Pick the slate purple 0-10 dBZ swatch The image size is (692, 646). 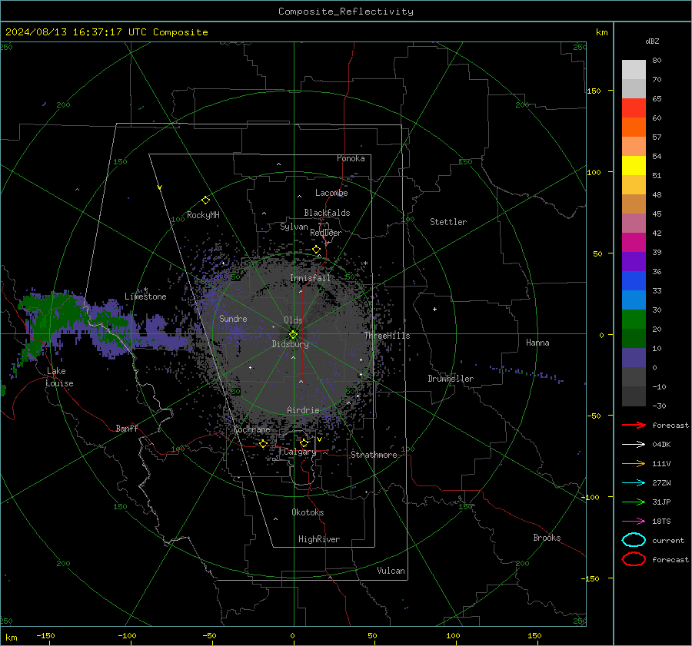(x=634, y=358)
